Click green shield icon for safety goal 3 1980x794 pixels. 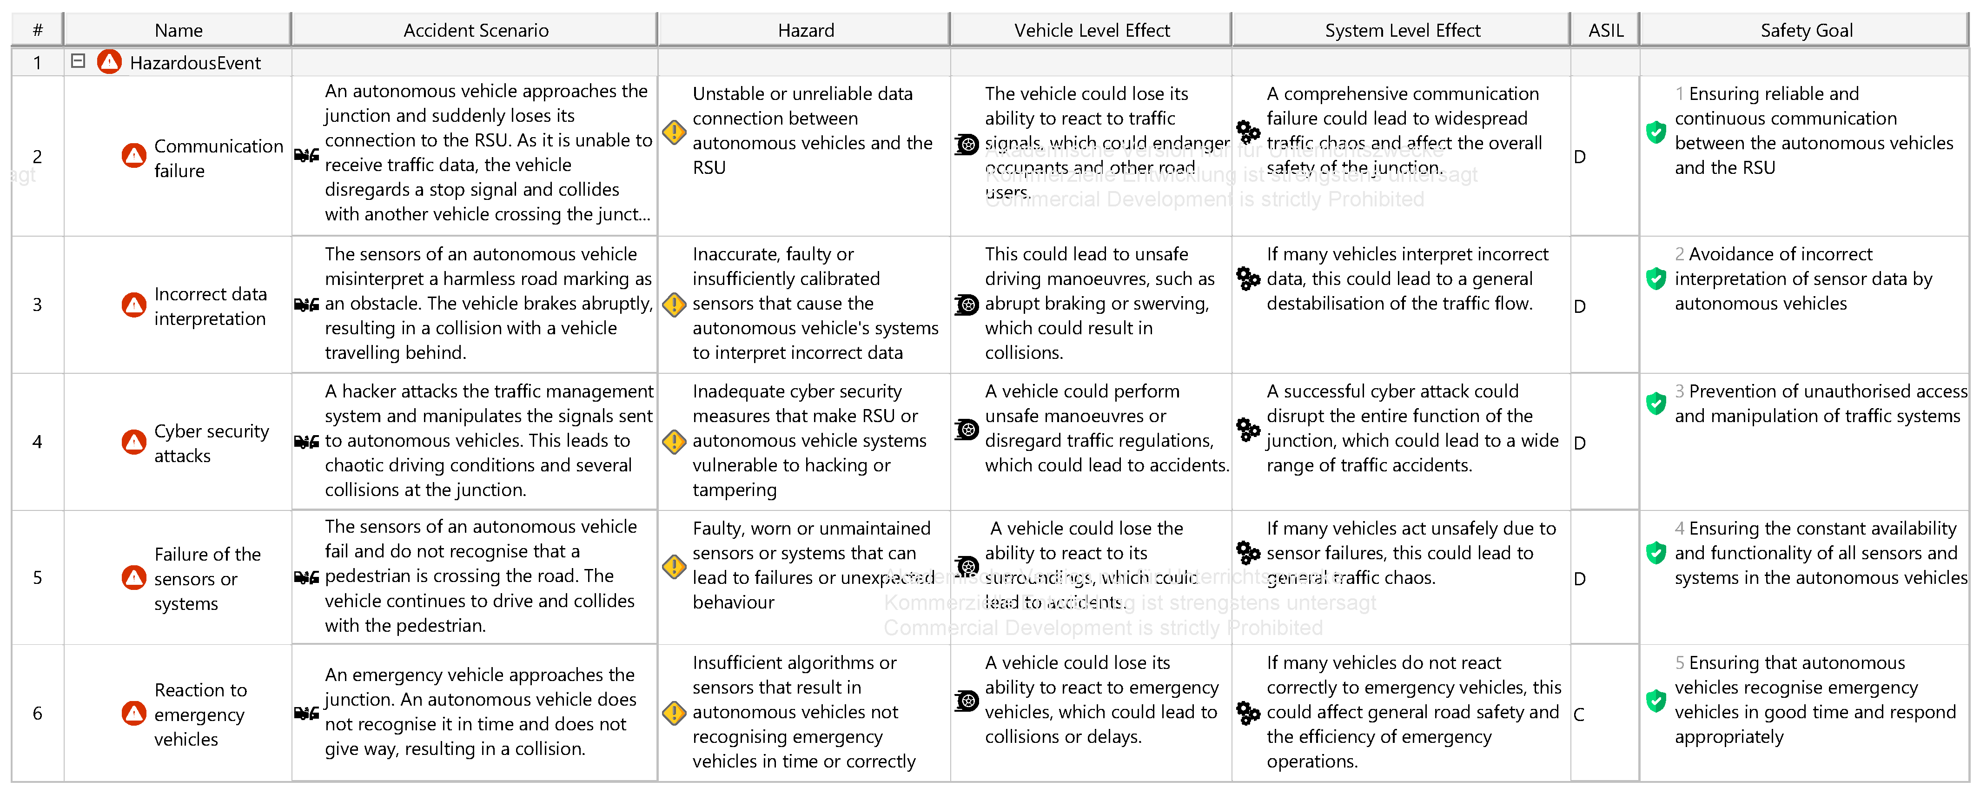click(1656, 404)
